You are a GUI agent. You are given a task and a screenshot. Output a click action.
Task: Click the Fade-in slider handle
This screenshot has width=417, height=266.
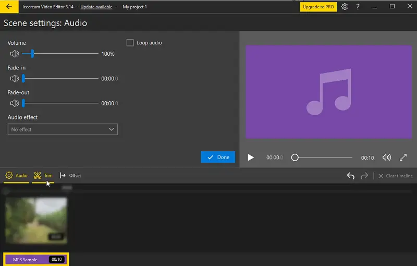click(x=23, y=78)
